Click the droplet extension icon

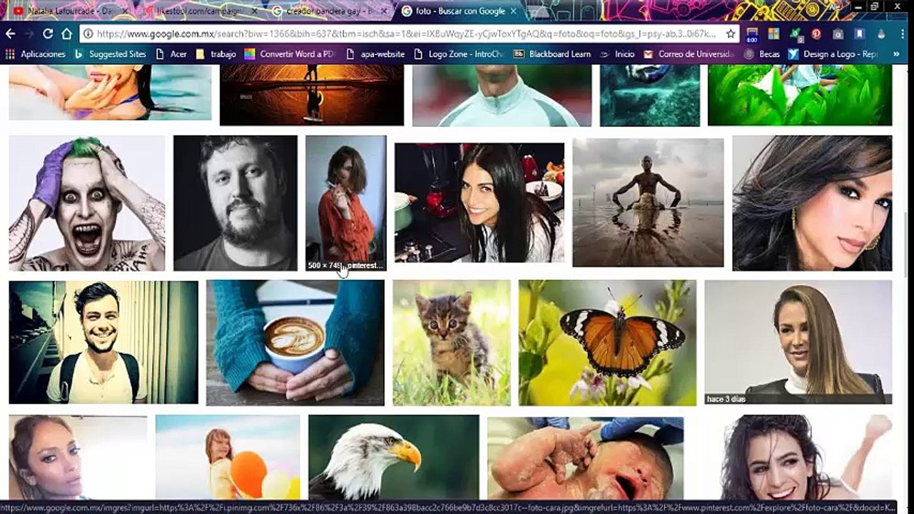[x=881, y=34]
